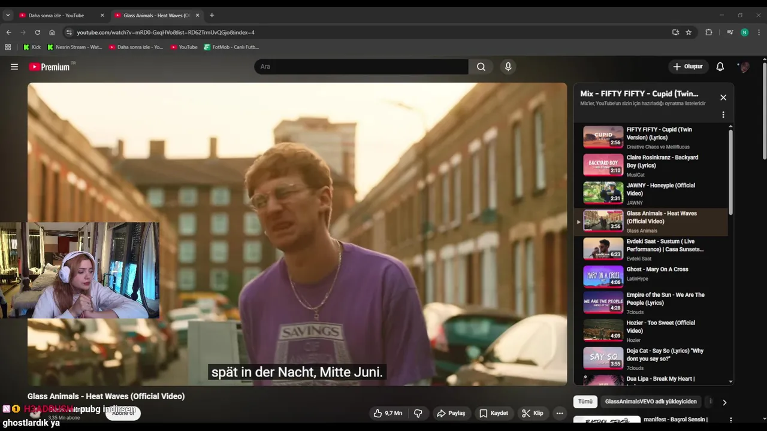Show next filter chips with right chevron
The height and width of the screenshot is (431, 767).
pos(724,402)
